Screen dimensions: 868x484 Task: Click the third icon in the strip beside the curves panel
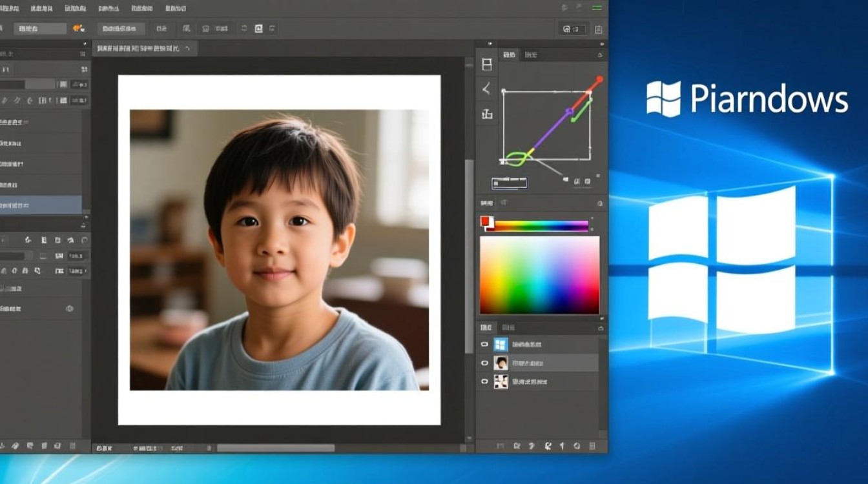[x=487, y=114]
